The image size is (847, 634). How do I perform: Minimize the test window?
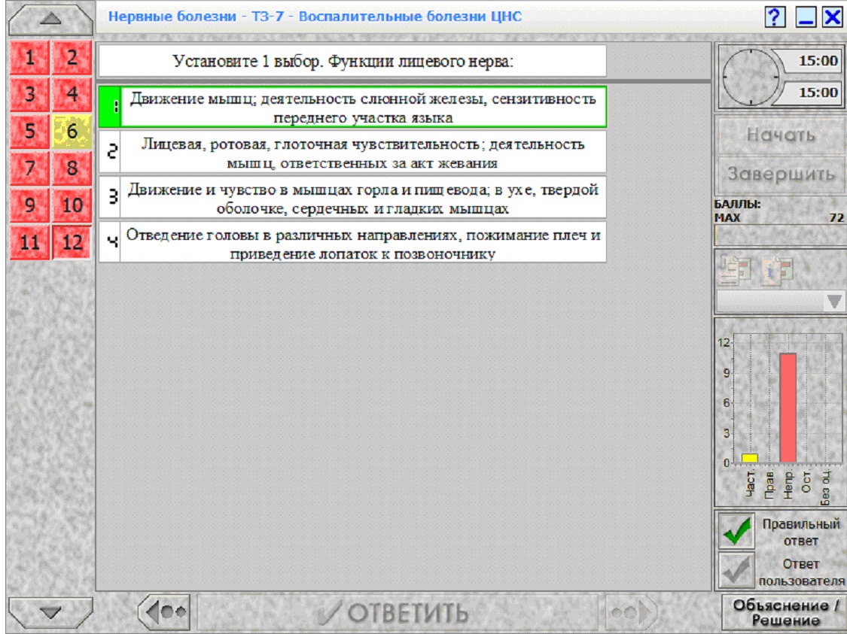pos(806,17)
